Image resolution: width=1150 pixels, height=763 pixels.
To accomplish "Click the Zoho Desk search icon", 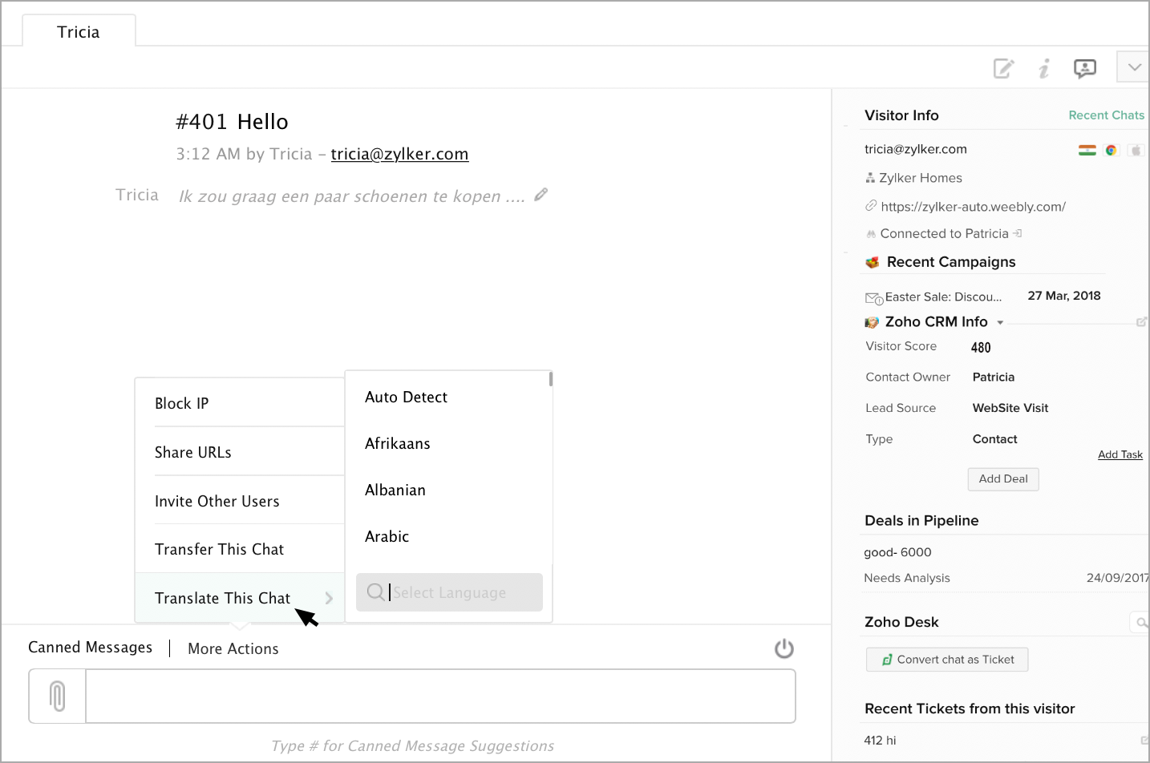I will pos(1141,622).
